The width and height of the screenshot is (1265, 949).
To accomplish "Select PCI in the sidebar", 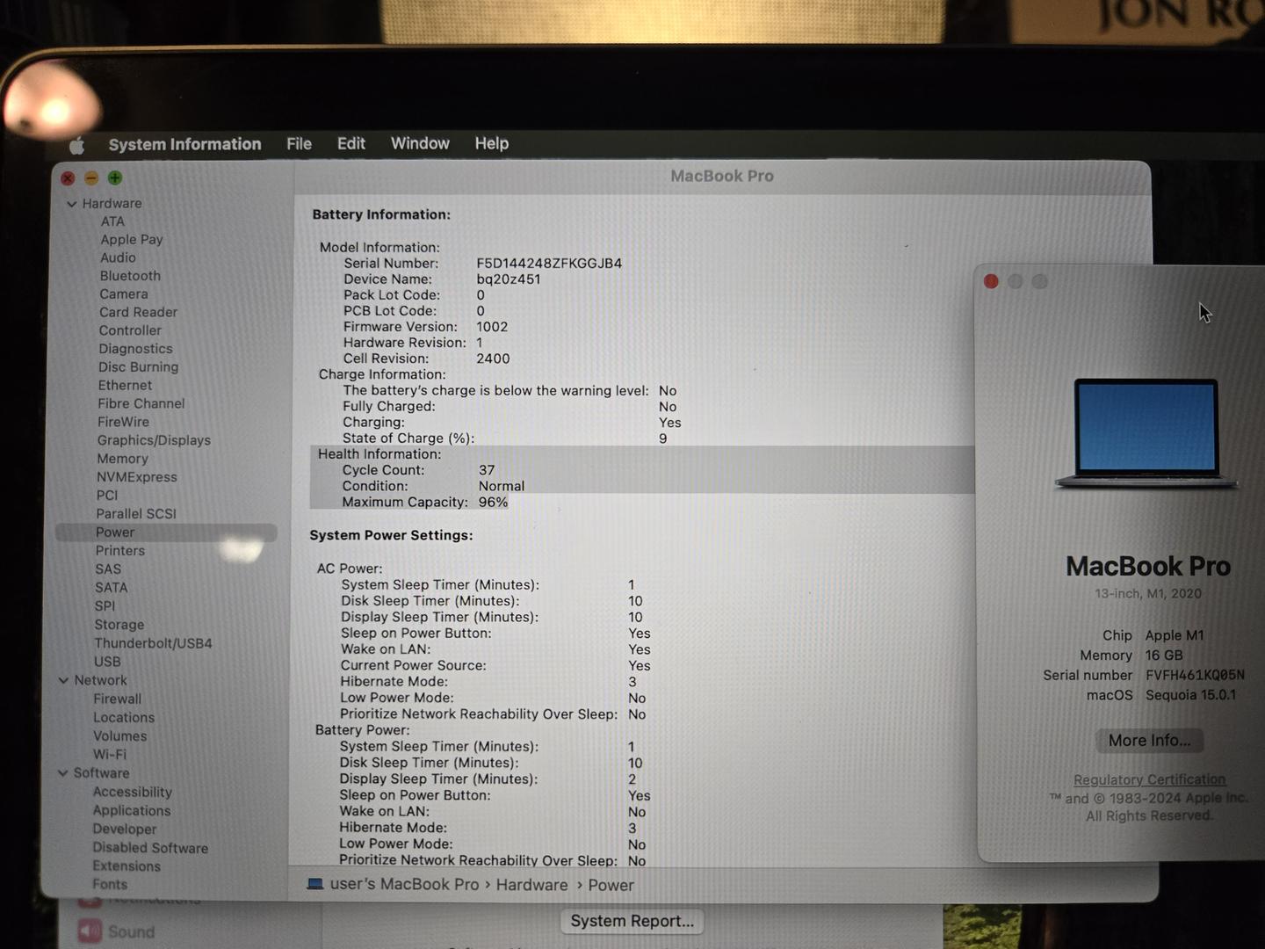I will (x=107, y=496).
